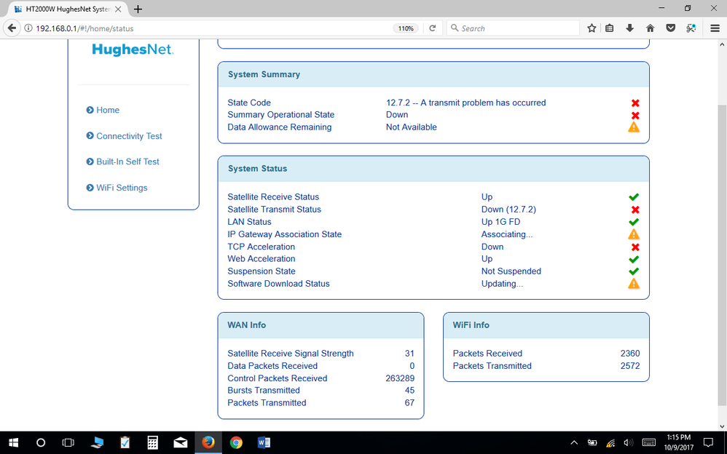This screenshot has width=727, height=454.
Task: Go to Built-In Self Test page
Action: (x=127, y=162)
